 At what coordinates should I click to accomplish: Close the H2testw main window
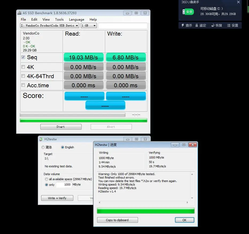click(x=145, y=139)
